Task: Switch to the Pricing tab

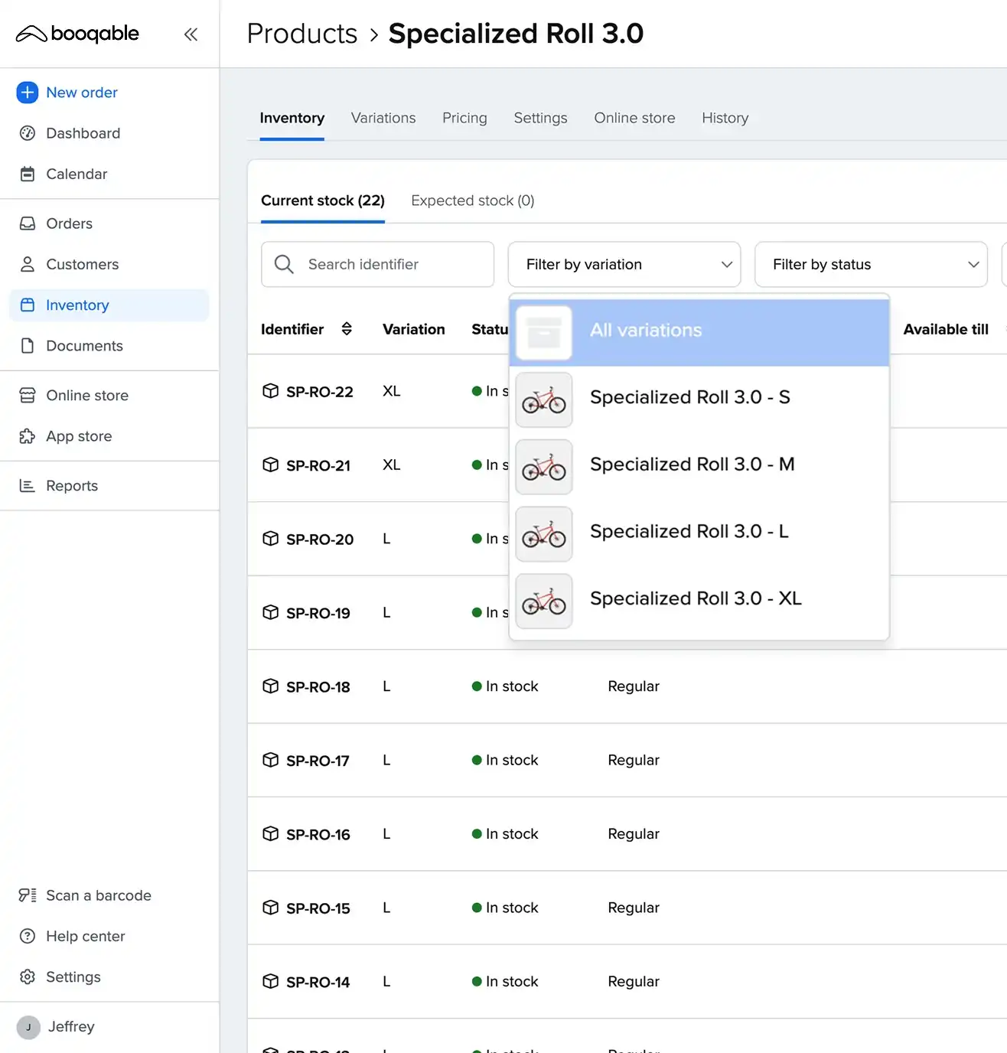Action: click(464, 118)
